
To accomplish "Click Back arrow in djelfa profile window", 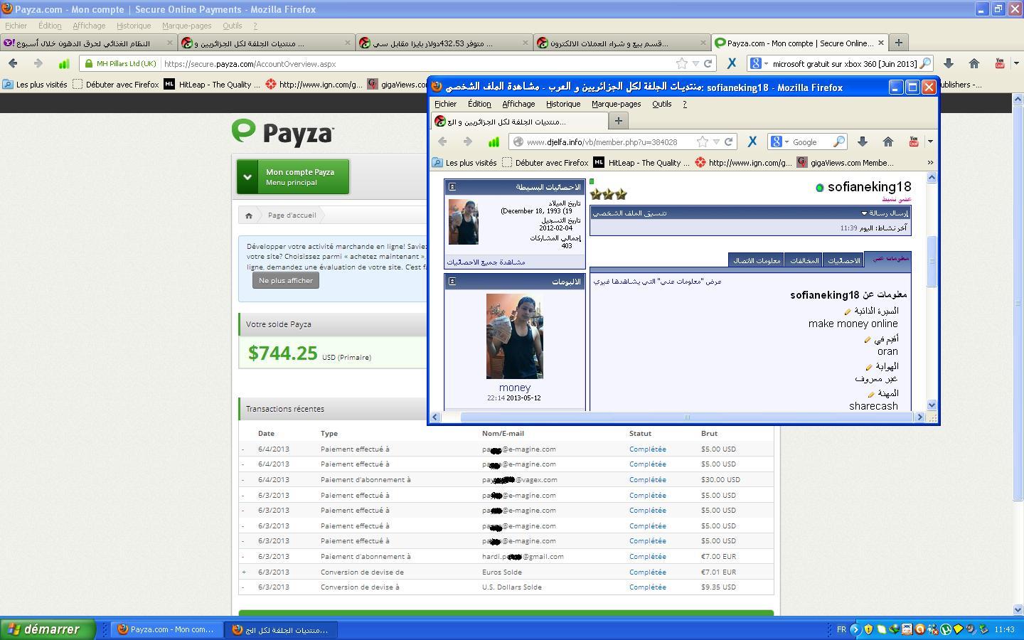I will tap(442, 142).
